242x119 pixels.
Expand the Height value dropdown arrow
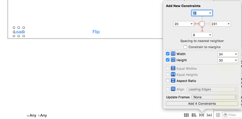tap(236, 60)
